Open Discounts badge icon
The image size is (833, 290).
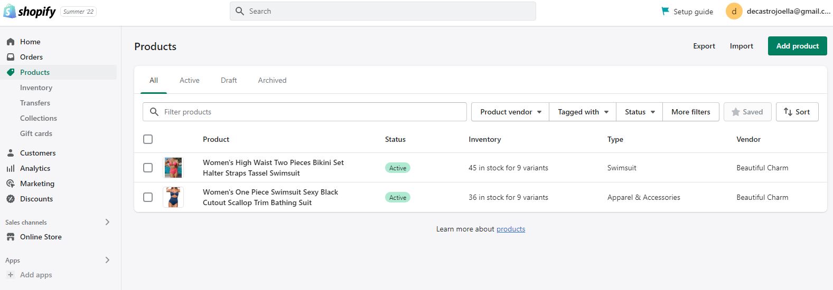[11, 199]
